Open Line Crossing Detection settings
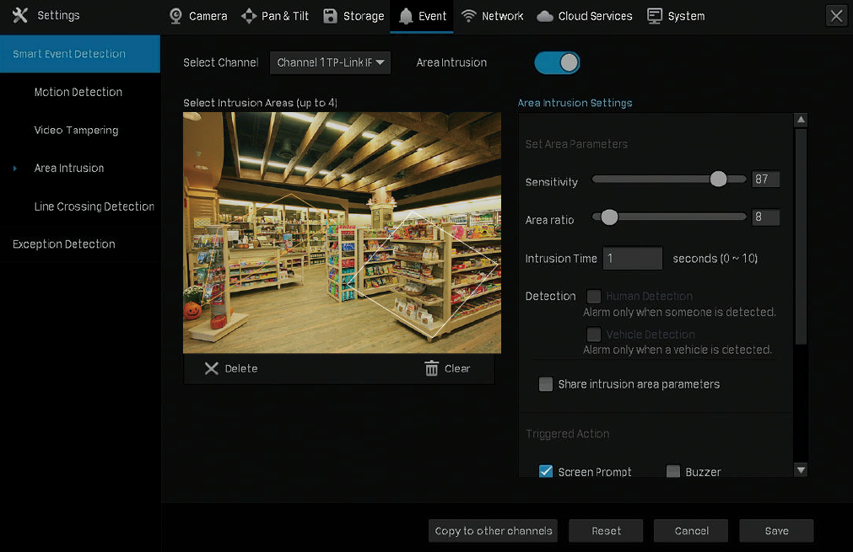 tap(94, 206)
